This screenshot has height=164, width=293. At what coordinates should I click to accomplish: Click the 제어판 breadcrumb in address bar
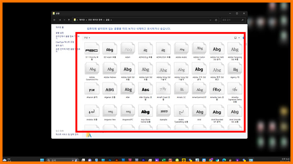82,20
